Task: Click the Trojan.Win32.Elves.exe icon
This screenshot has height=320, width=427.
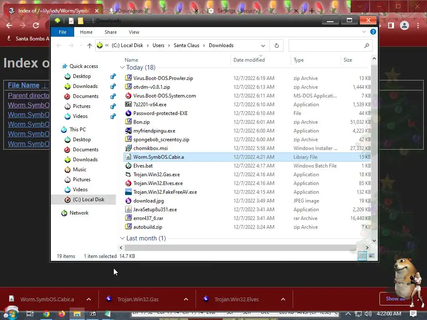Action: [x=128, y=183]
